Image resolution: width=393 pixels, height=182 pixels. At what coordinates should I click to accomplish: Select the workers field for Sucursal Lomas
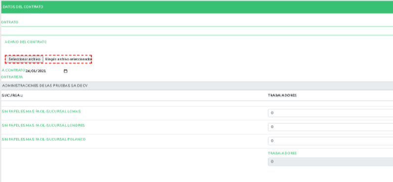pos(330,113)
